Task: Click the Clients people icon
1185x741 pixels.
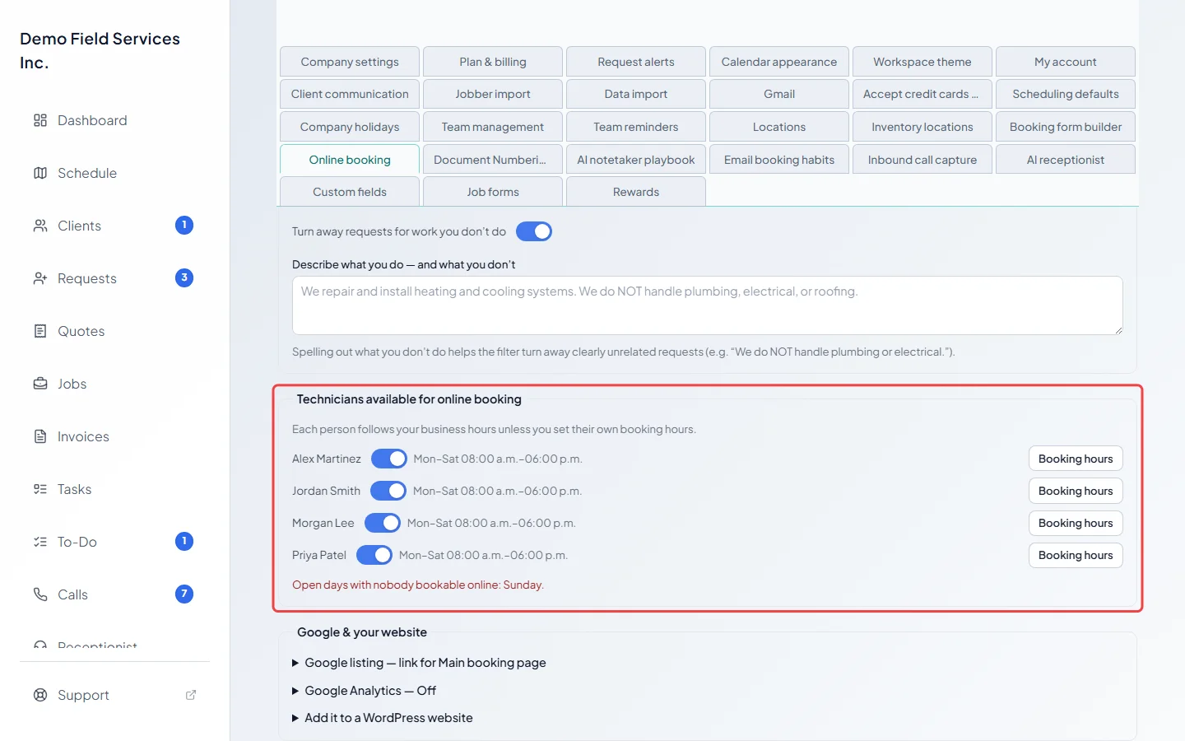Action: [x=40, y=226]
